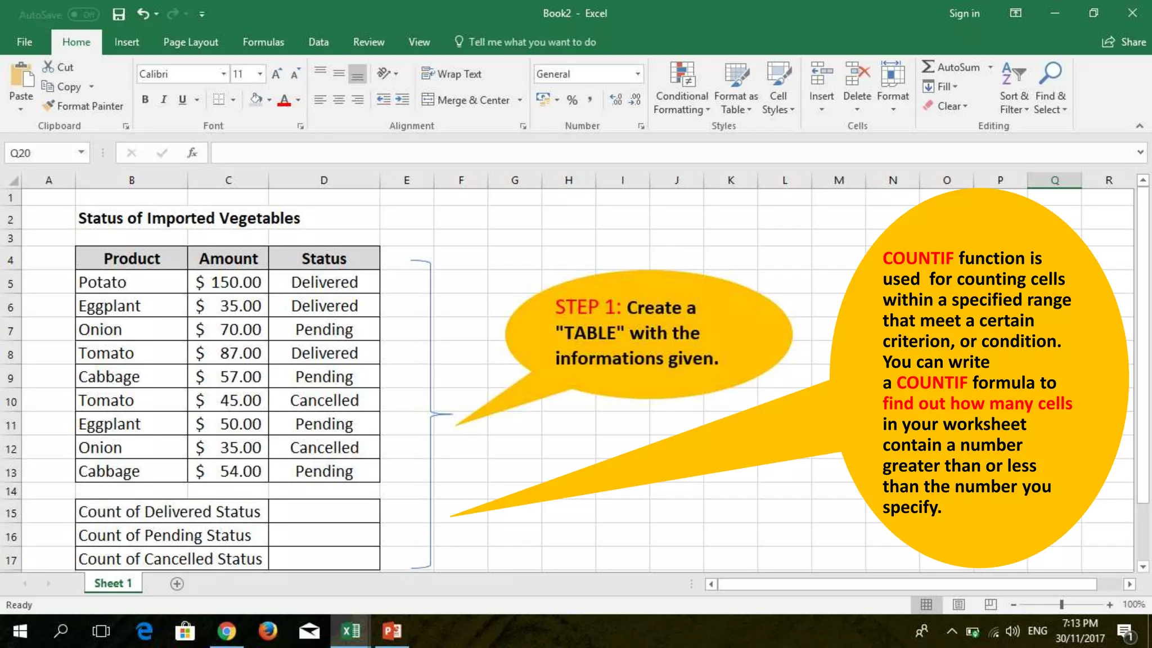Viewport: 1152px width, 648px height.
Task: Click the Save floppy disk icon
Action: [x=119, y=14]
